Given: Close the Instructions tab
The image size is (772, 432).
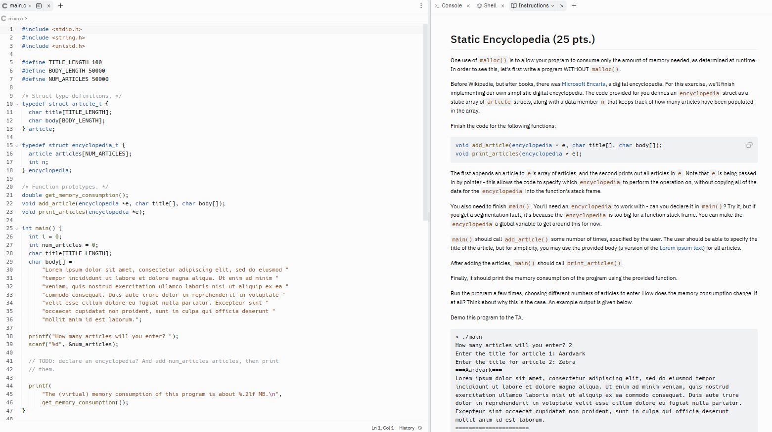Looking at the screenshot, I should (x=562, y=6).
